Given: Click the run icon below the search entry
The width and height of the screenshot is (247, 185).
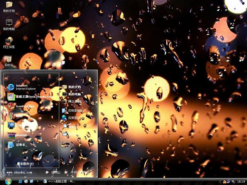Looking at the screenshot, I should [65, 134].
